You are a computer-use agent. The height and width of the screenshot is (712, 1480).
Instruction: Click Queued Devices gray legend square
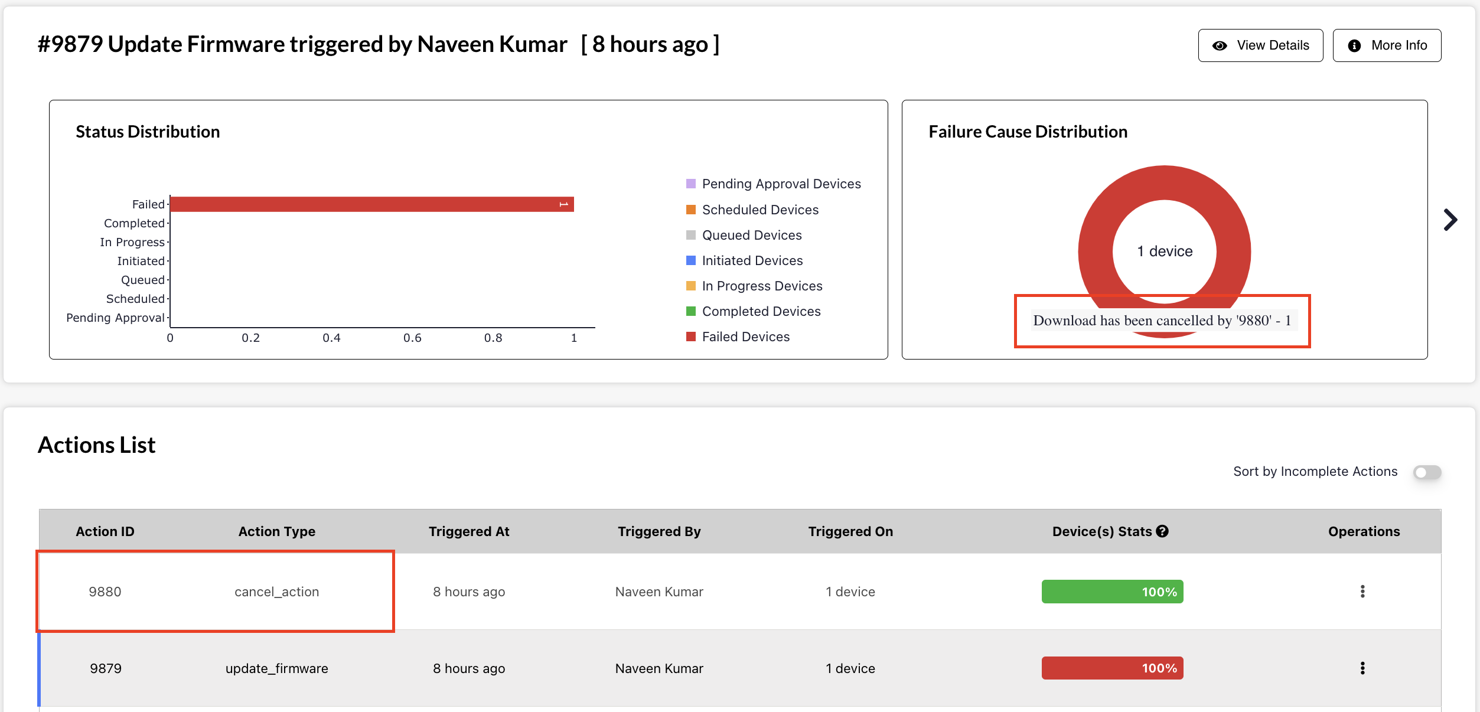(690, 235)
